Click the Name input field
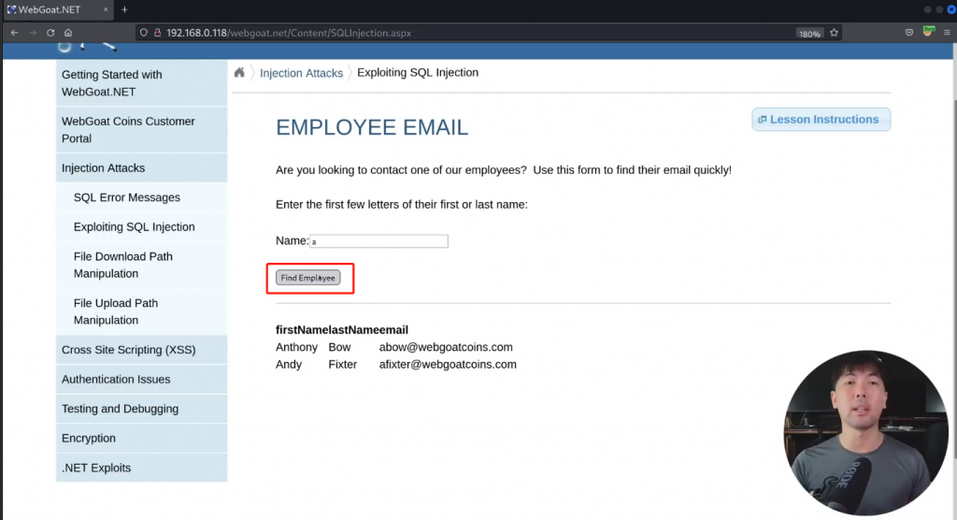Viewport: 957px width, 520px height. 379,241
